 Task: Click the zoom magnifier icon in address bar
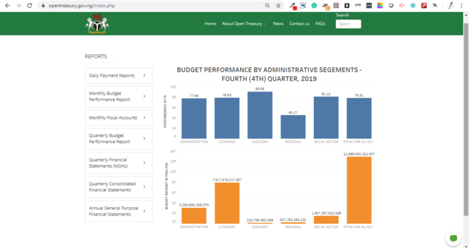[x=267, y=5]
